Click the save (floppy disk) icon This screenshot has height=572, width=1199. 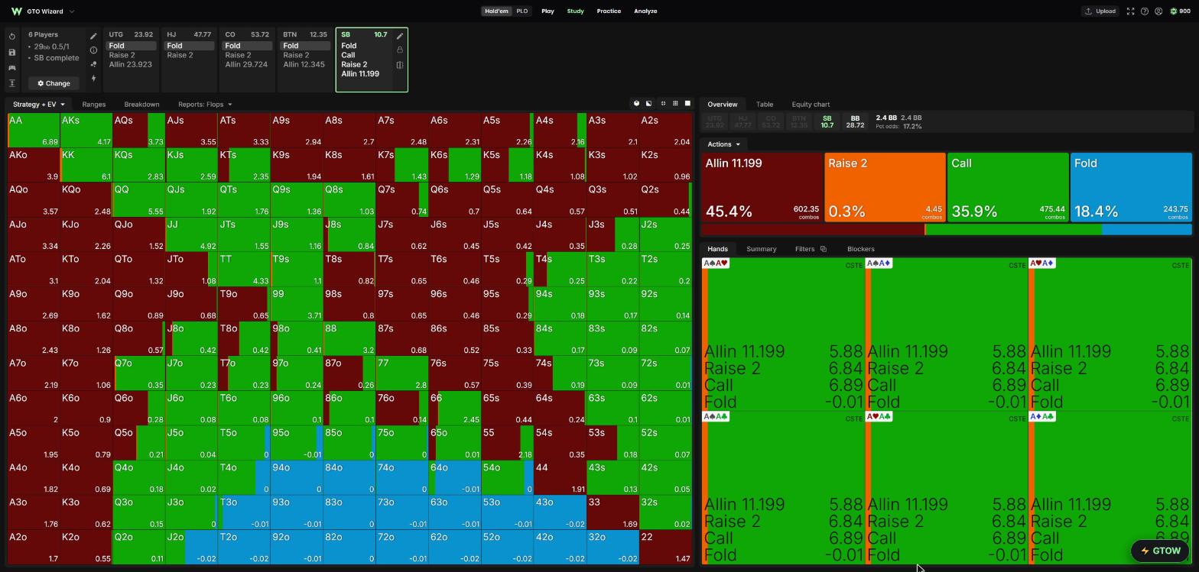click(x=12, y=52)
